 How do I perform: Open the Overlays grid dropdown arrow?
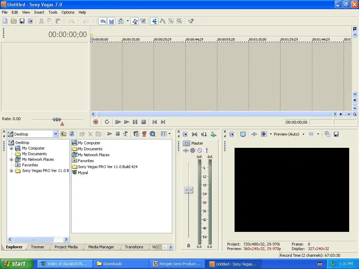pos(318,134)
